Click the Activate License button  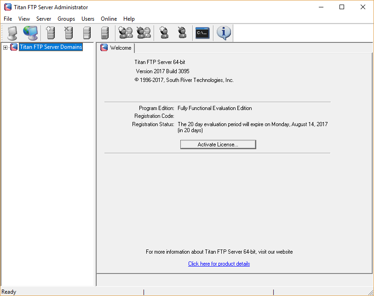[x=218, y=145]
